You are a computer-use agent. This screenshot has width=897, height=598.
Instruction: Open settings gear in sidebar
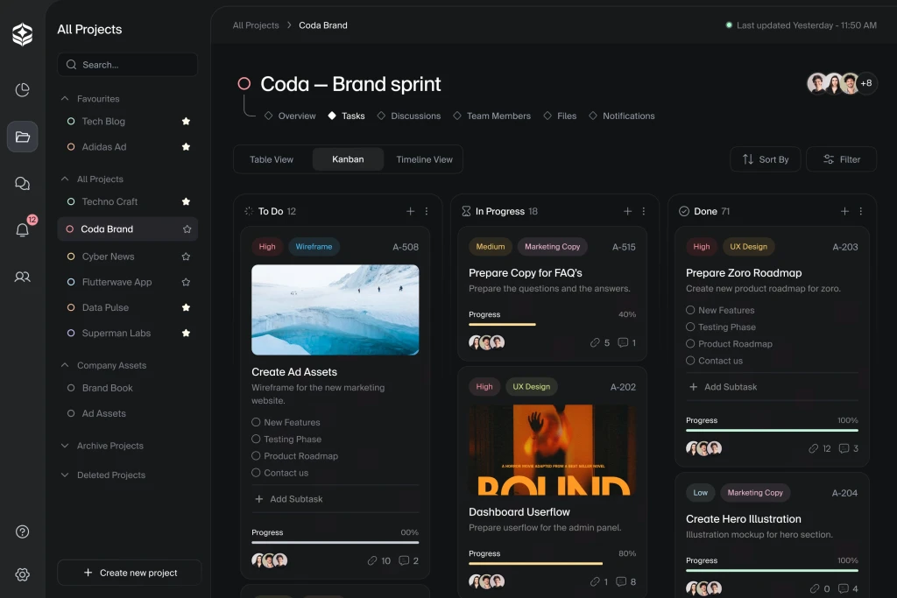tap(22, 574)
